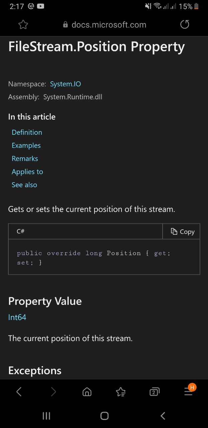The image size is (208, 428).
Task: Open the browser hamburger menu
Action: coord(189,392)
